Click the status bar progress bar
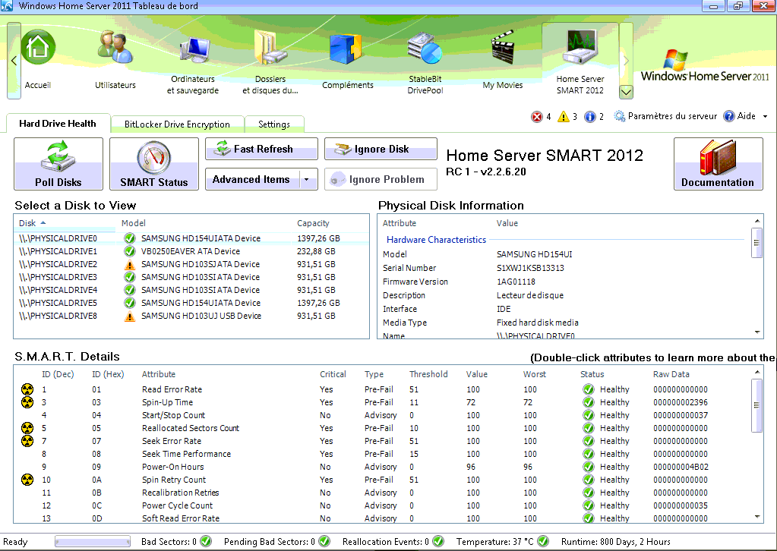Viewport: 777px width, 551px height. click(93, 542)
